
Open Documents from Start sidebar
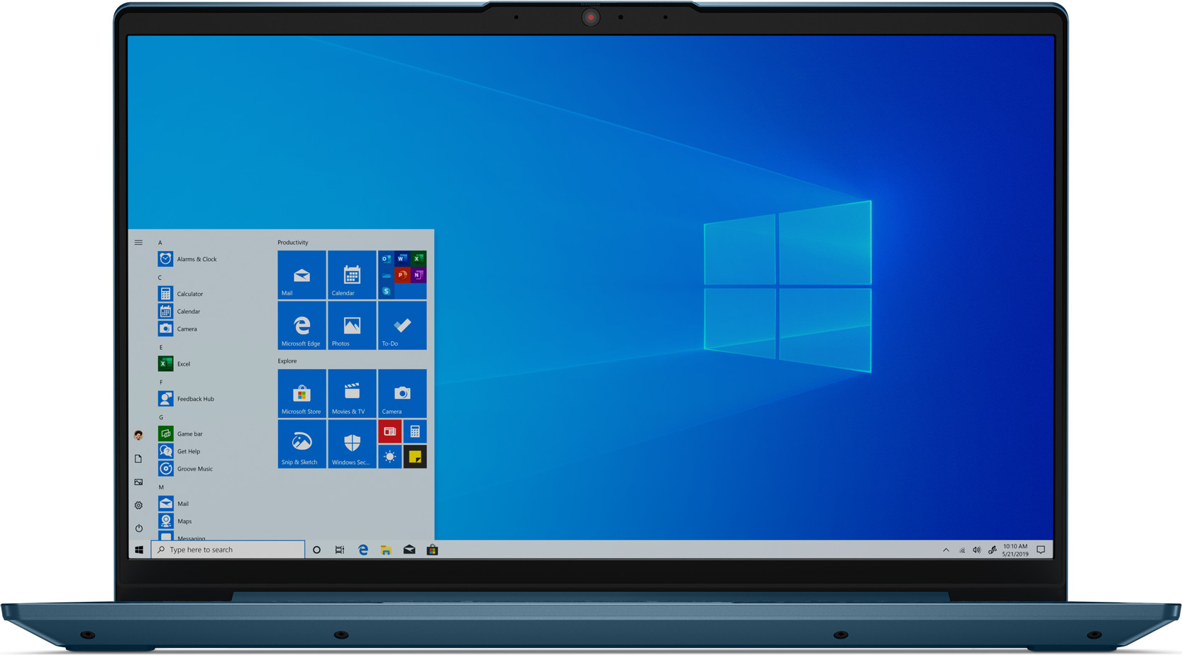[138, 459]
